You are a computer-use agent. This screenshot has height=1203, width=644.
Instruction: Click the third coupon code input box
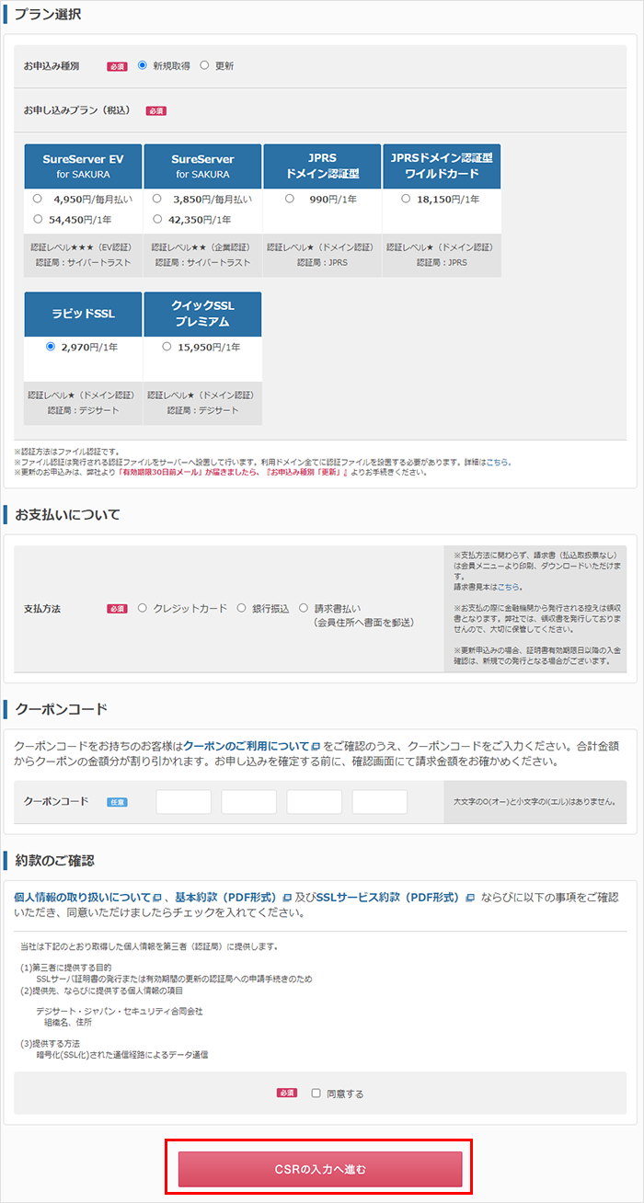pos(315,802)
